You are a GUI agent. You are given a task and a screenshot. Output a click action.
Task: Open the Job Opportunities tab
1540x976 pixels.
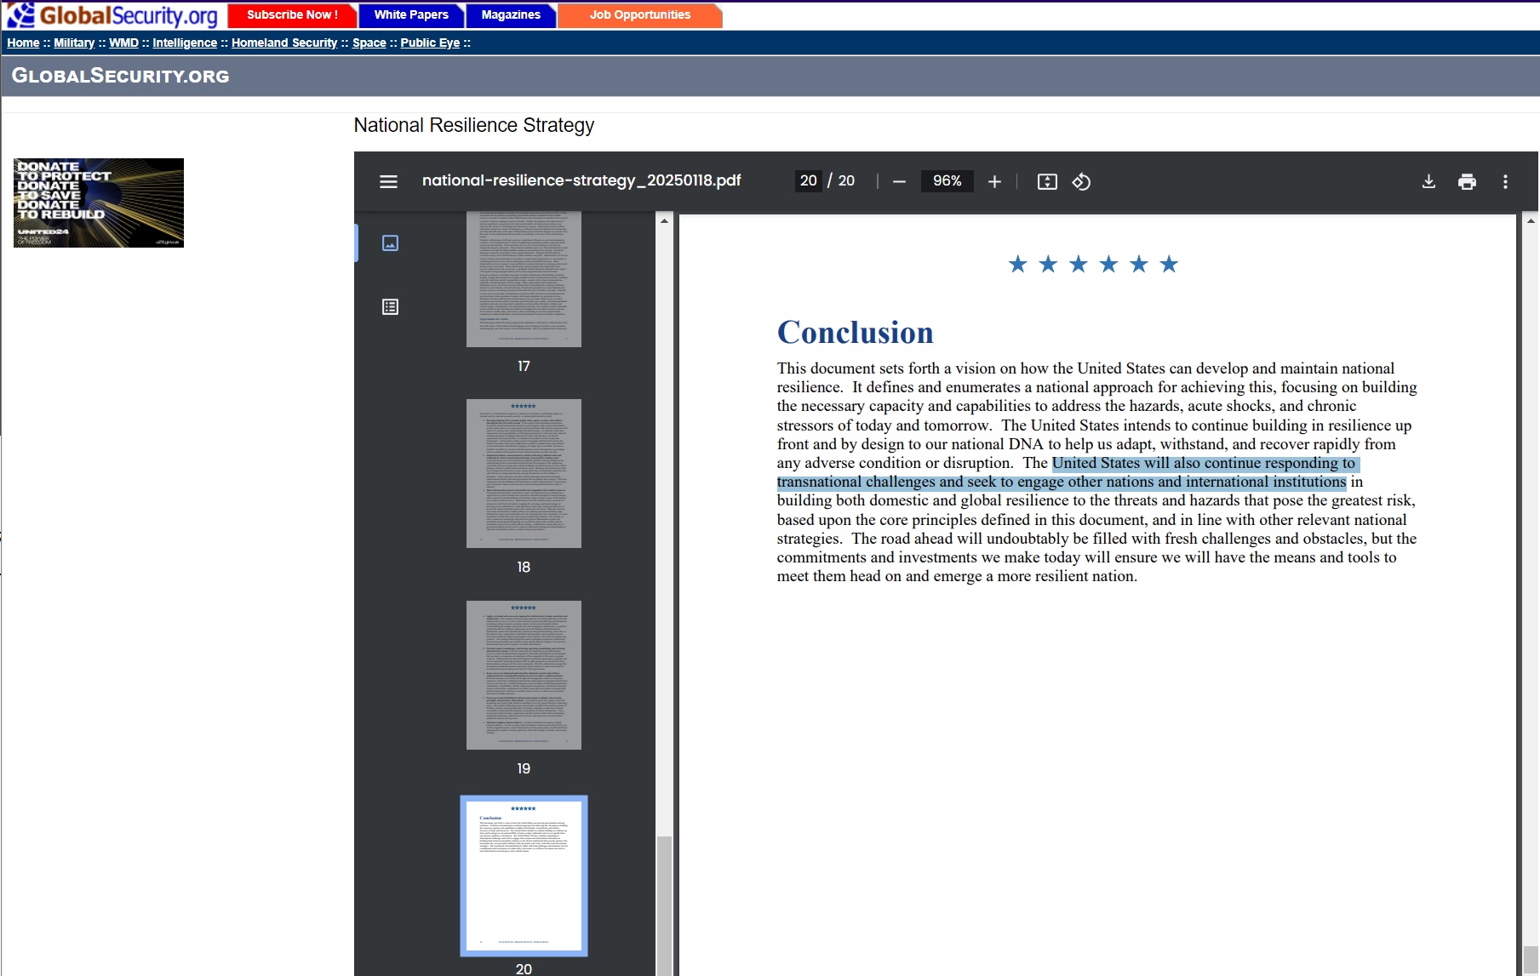tap(640, 15)
